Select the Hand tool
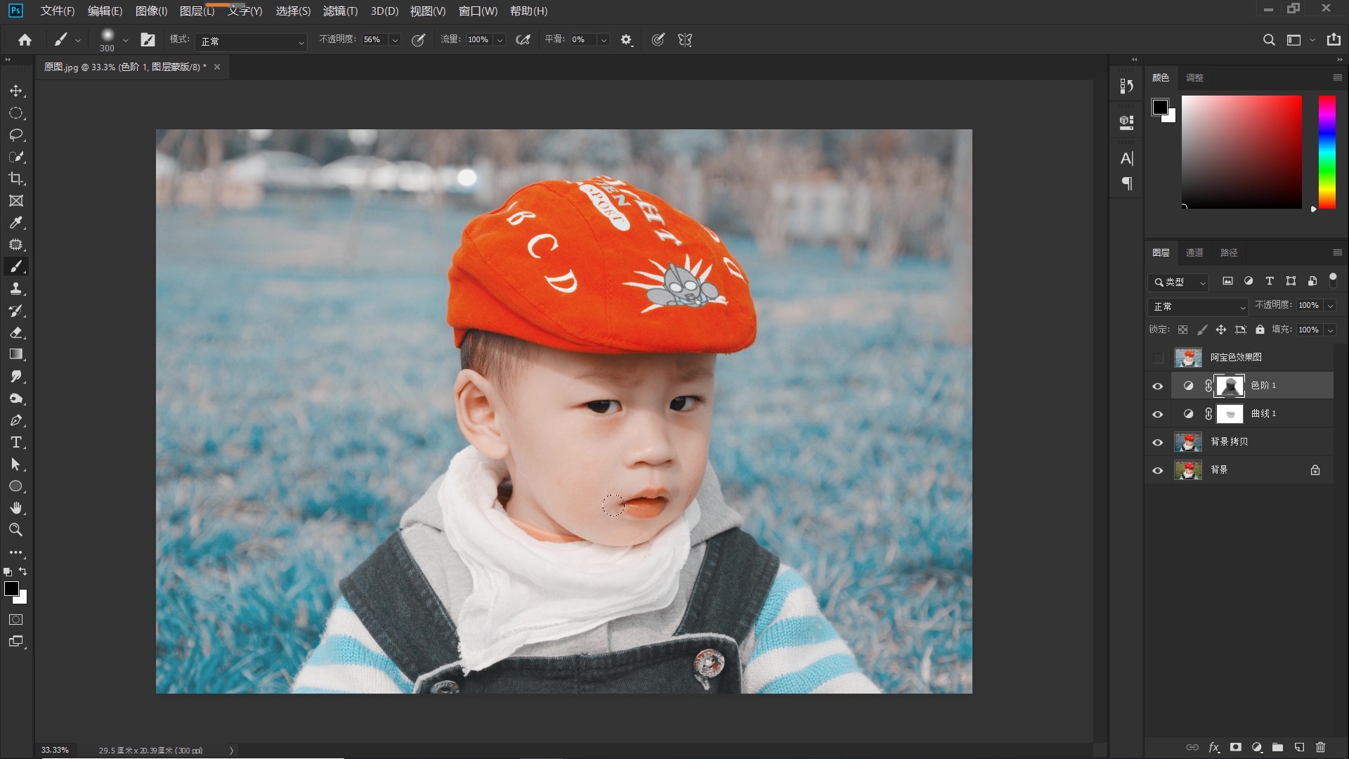Viewport: 1349px width, 759px height. (15, 507)
